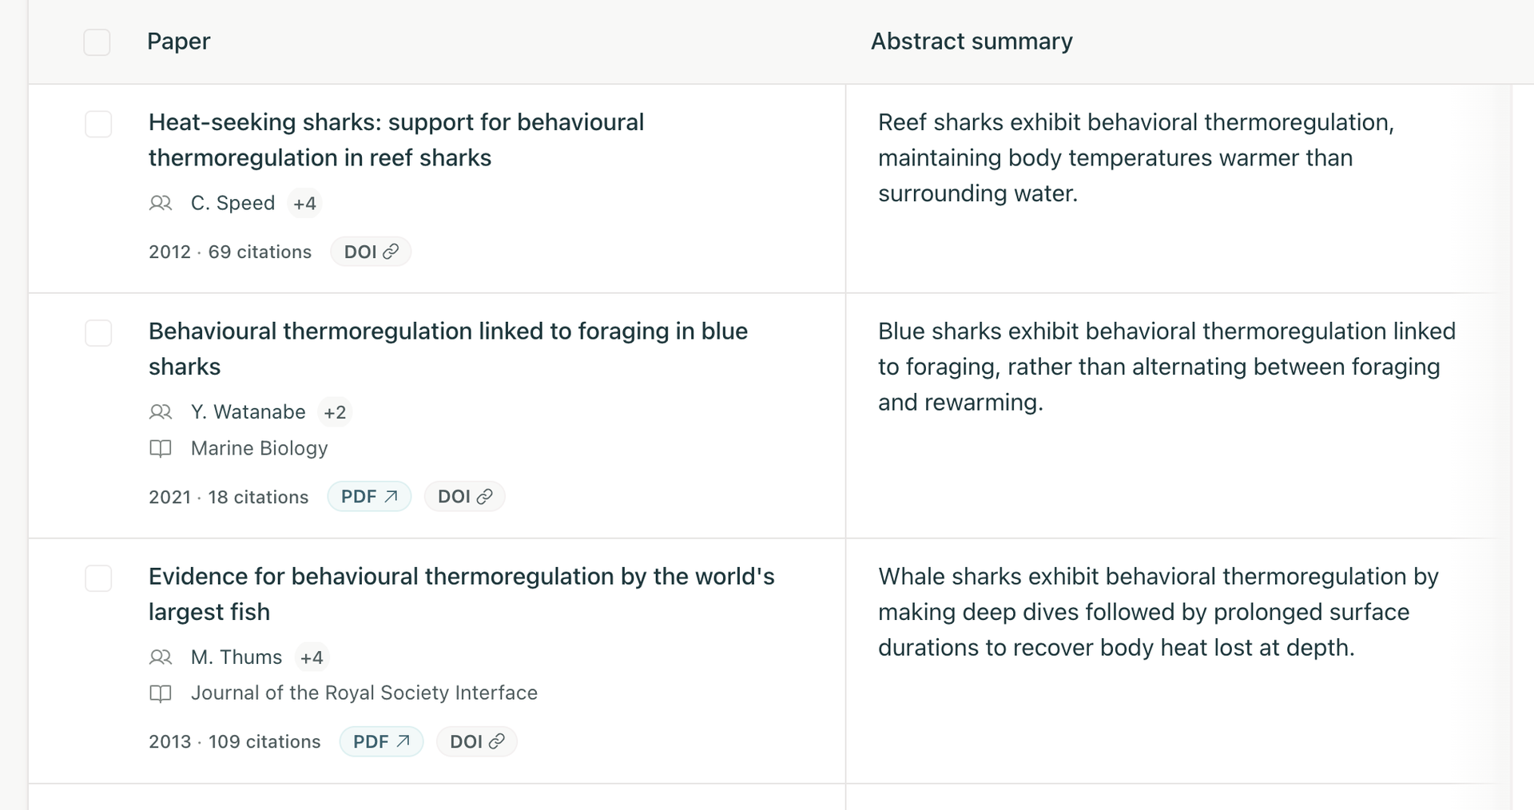
Task: Select the world's largest fish paper checkbox
Action: pos(98,578)
